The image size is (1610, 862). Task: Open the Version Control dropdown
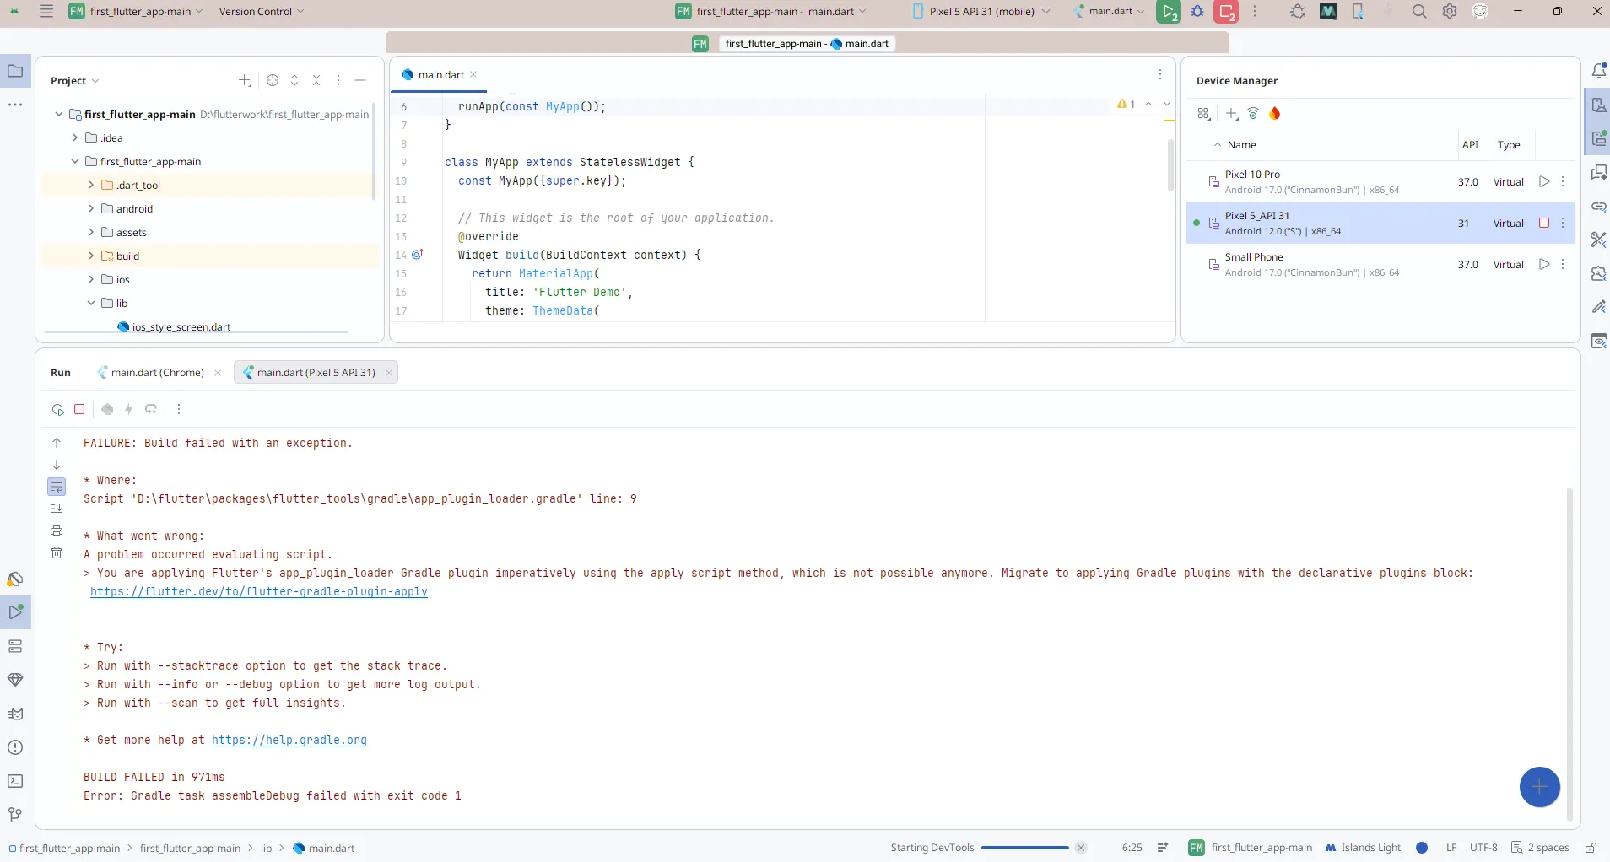click(262, 12)
